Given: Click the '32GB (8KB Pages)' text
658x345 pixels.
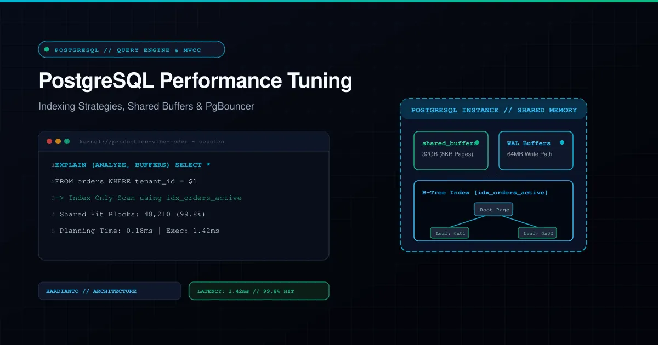Looking at the screenshot, I should (x=447, y=154).
